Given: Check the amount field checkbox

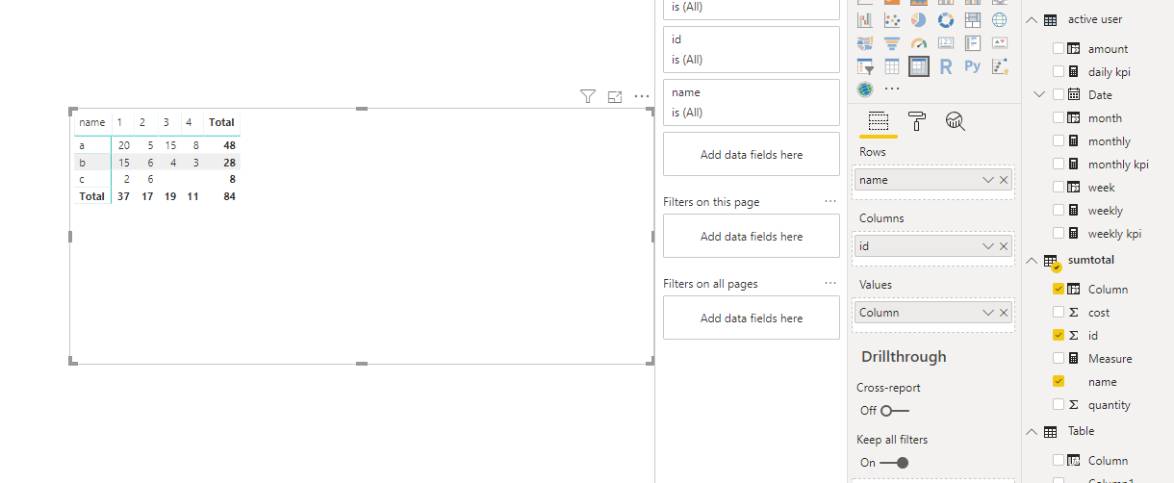Looking at the screenshot, I should pyautogui.click(x=1059, y=49).
